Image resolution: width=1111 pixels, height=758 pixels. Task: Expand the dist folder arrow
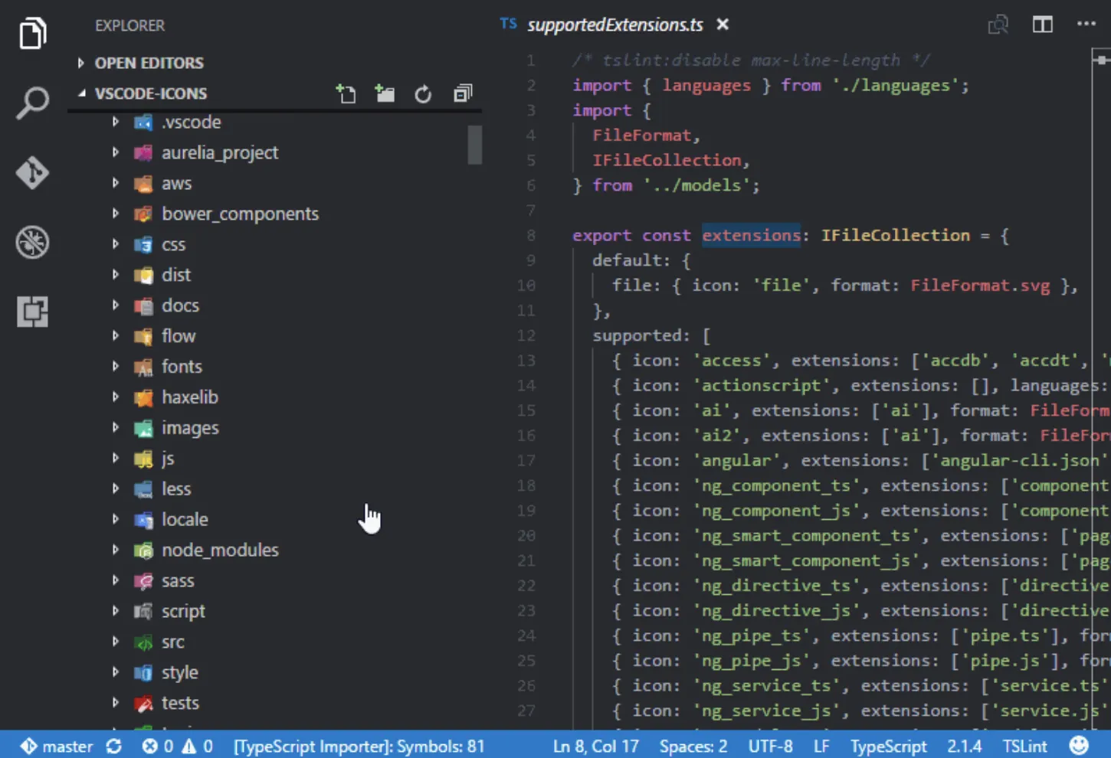tap(116, 274)
